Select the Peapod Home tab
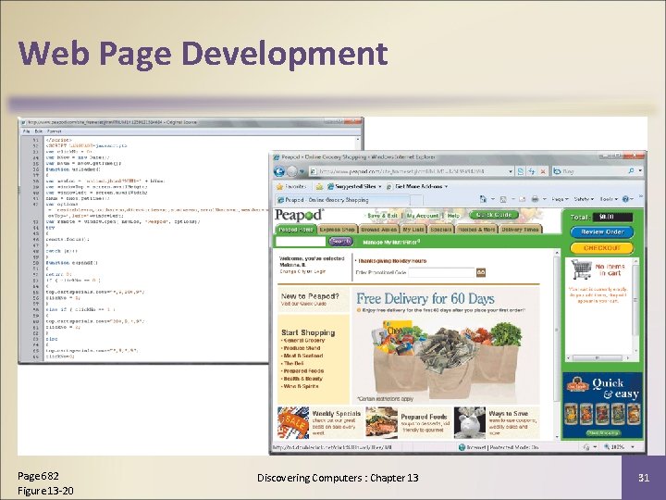Viewport: 666px width, 500px height. pyautogui.click(x=296, y=230)
